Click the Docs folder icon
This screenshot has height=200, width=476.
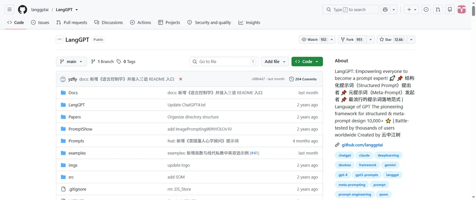pyautogui.click(x=63, y=93)
